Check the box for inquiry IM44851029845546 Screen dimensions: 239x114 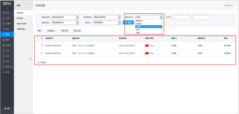42,45
